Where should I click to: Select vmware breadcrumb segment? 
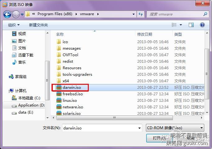pyautogui.click(x=87, y=14)
